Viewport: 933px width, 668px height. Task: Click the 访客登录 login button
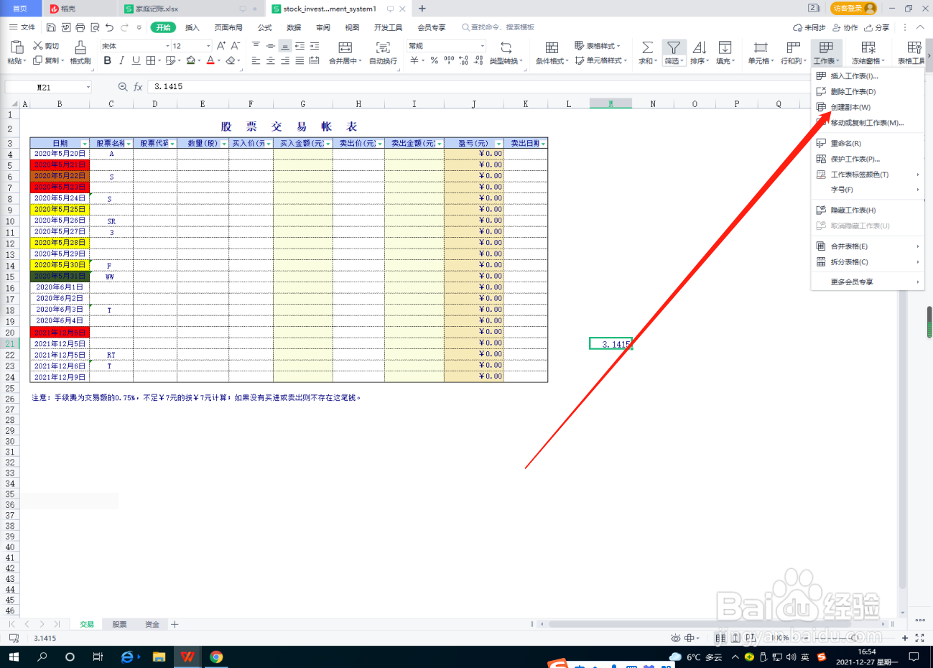tap(853, 8)
